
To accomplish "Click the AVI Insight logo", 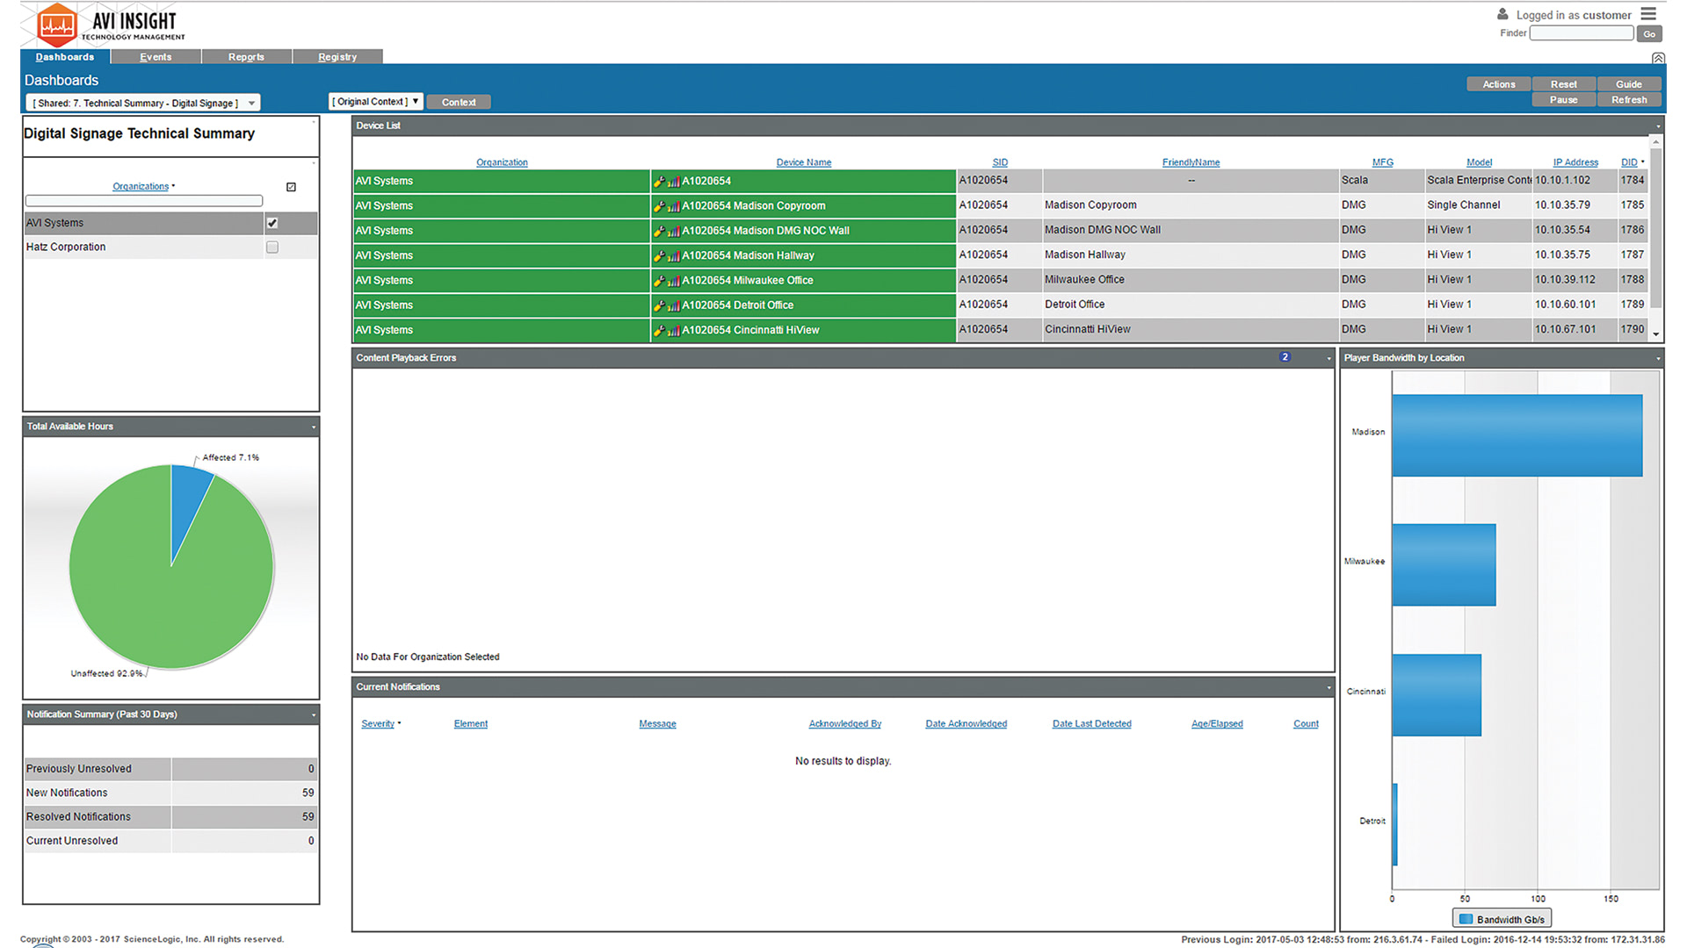I will pyautogui.click(x=112, y=25).
